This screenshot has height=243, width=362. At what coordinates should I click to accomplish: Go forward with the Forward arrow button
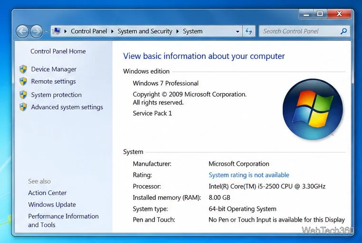(36, 31)
